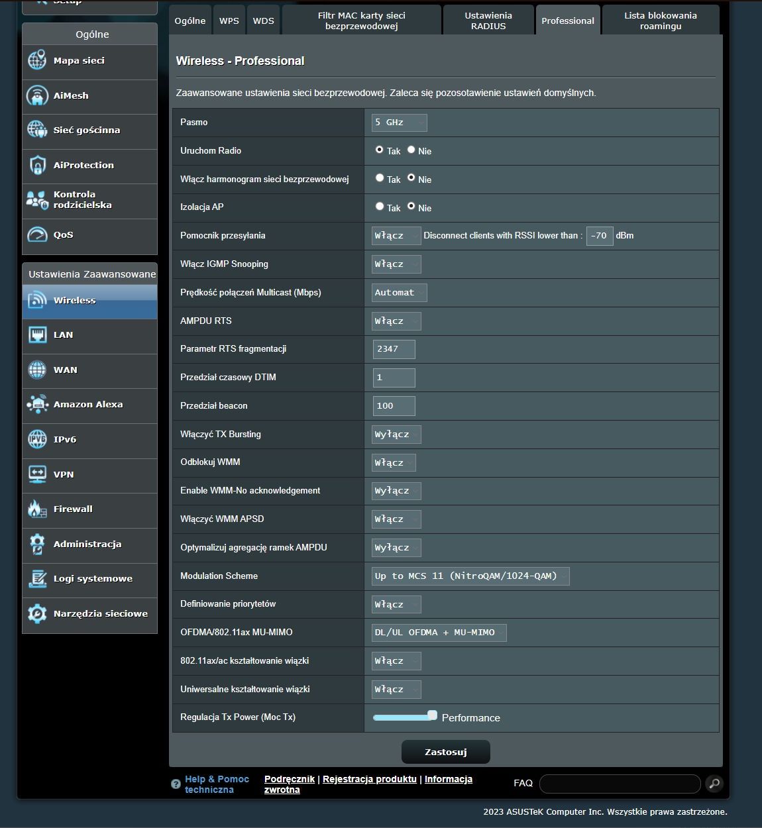Click the DTIM interval field
762x828 pixels.
pyautogui.click(x=394, y=378)
